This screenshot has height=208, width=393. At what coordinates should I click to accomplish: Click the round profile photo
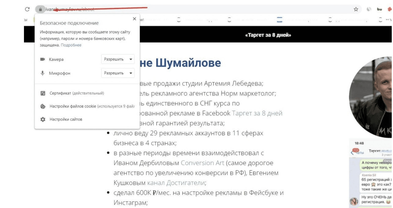point(371,97)
